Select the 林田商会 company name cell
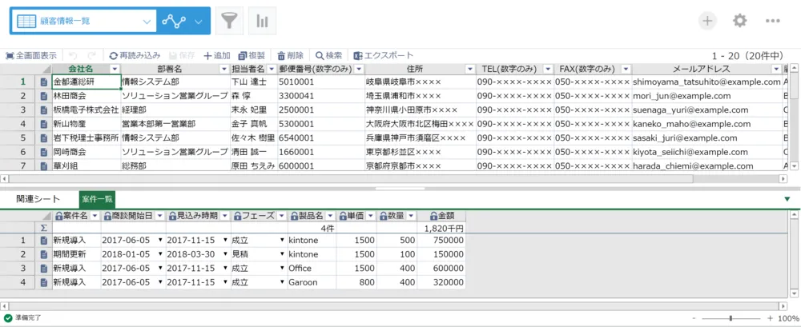801x327 pixels. (86, 95)
